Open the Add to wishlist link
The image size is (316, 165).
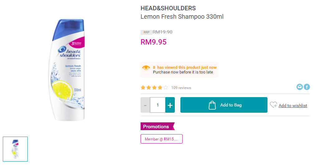click(293, 106)
